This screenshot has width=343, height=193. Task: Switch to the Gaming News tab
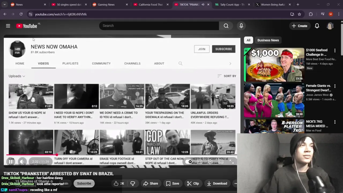110,5
